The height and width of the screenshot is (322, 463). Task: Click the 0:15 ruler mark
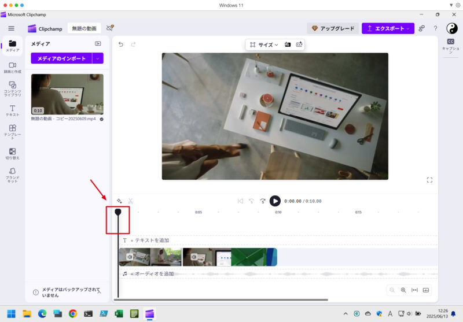click(358, 212)
